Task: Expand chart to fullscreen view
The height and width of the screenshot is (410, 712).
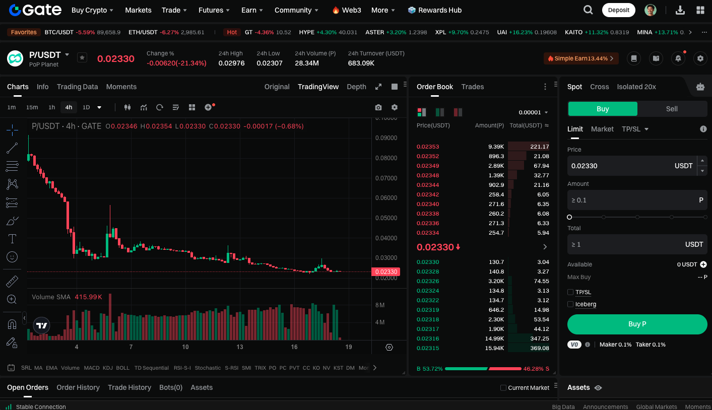Action: [378, 87]
